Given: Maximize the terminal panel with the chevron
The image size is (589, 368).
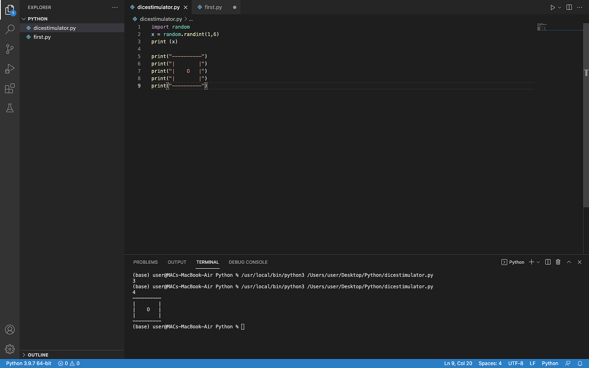Looking at the screenshot, I should [569, 262].
